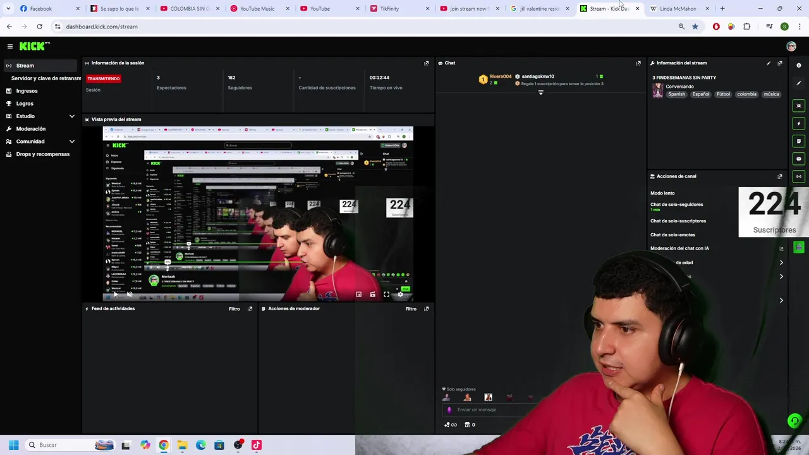Click the música tag
809x455 pixels.
tap(771, 94)
